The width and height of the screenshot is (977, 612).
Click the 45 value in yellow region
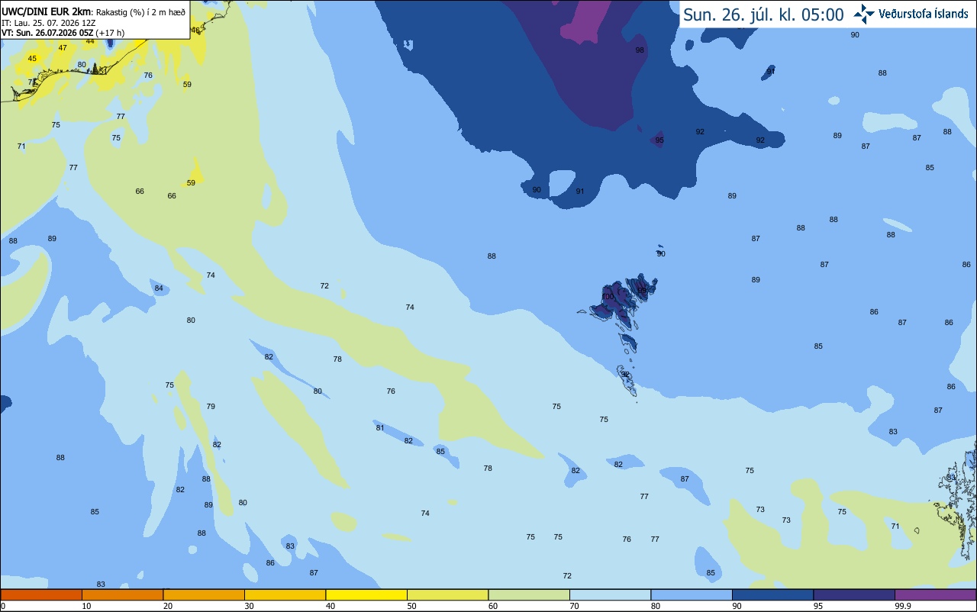click(32, 58)
